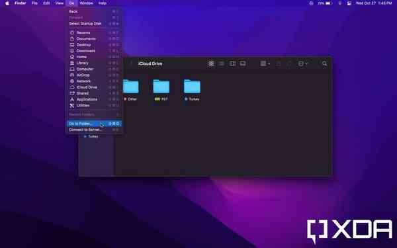Click the Share icon in Finder toolbar

[278, 63]
